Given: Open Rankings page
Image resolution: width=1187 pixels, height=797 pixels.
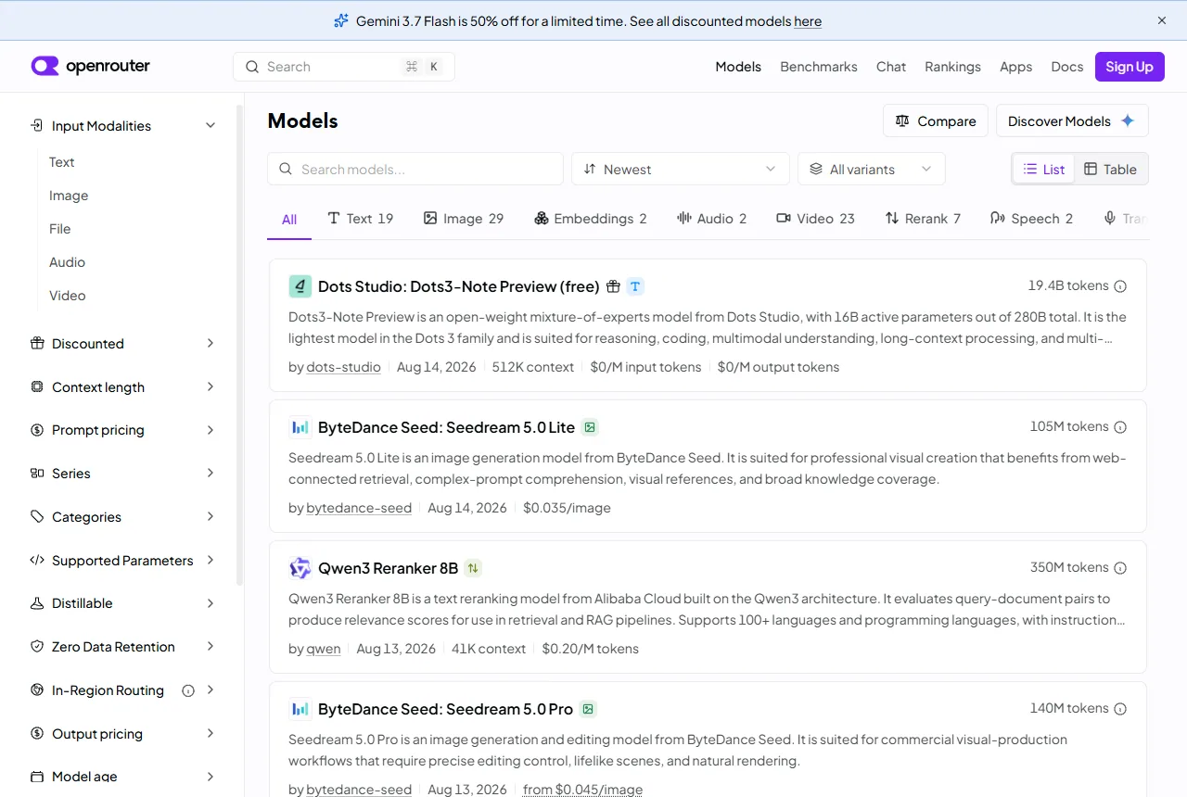Looking at the screenshot, I should 952,67.
